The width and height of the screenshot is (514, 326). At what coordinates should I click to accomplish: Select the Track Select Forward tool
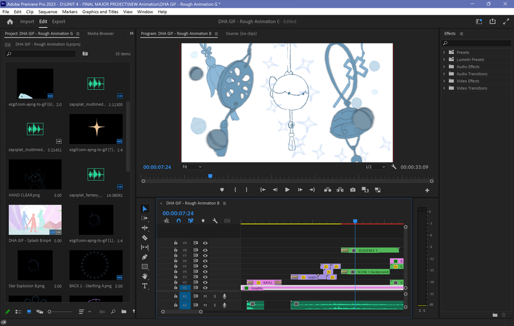(145, 218)
